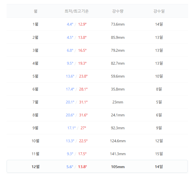Click the 최저/최고기온 column header
The width and height of the screenshot is (195, 178).
(x=77, y=11)
